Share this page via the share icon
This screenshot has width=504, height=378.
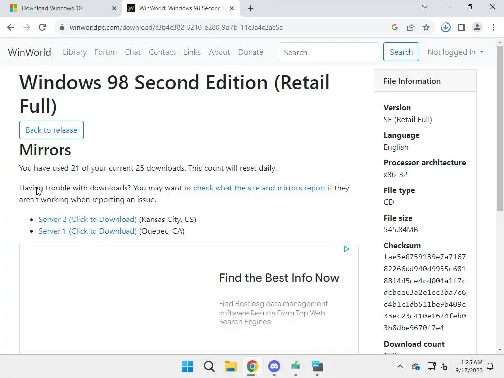410,28
